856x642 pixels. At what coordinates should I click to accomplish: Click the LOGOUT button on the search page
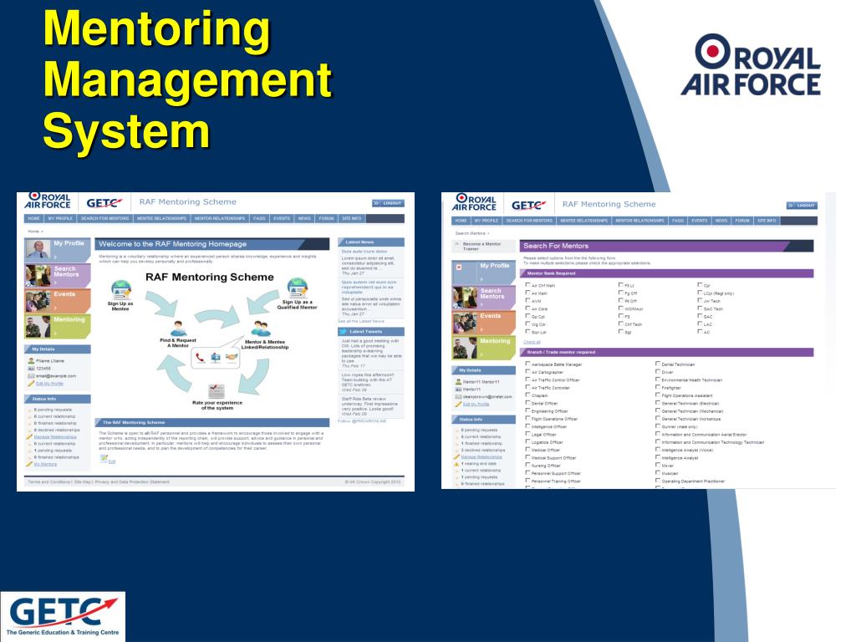(x=802, y=206)
